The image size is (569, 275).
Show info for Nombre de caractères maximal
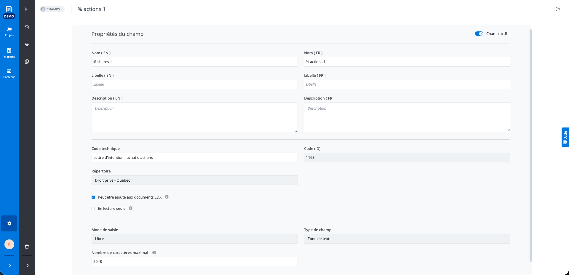tap(154, 253)
